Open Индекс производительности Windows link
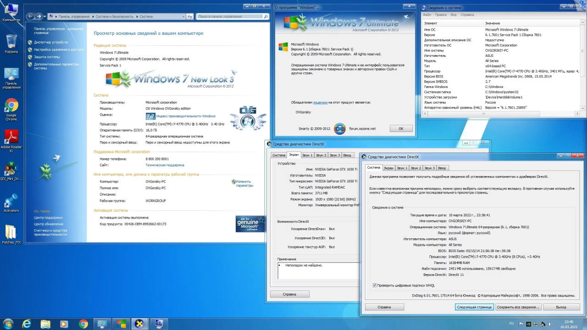The height and width of the screenshot is (330, 587). (186, 116)
